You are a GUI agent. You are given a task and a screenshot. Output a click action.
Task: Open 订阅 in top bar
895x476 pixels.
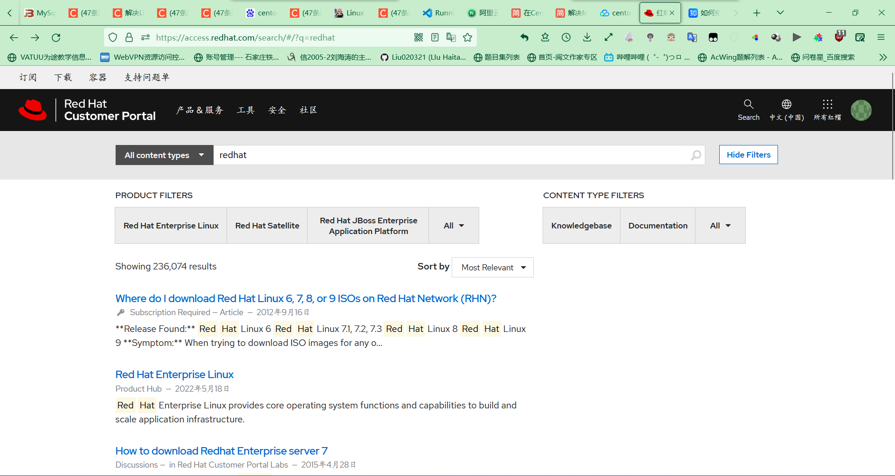pos(28,77)
